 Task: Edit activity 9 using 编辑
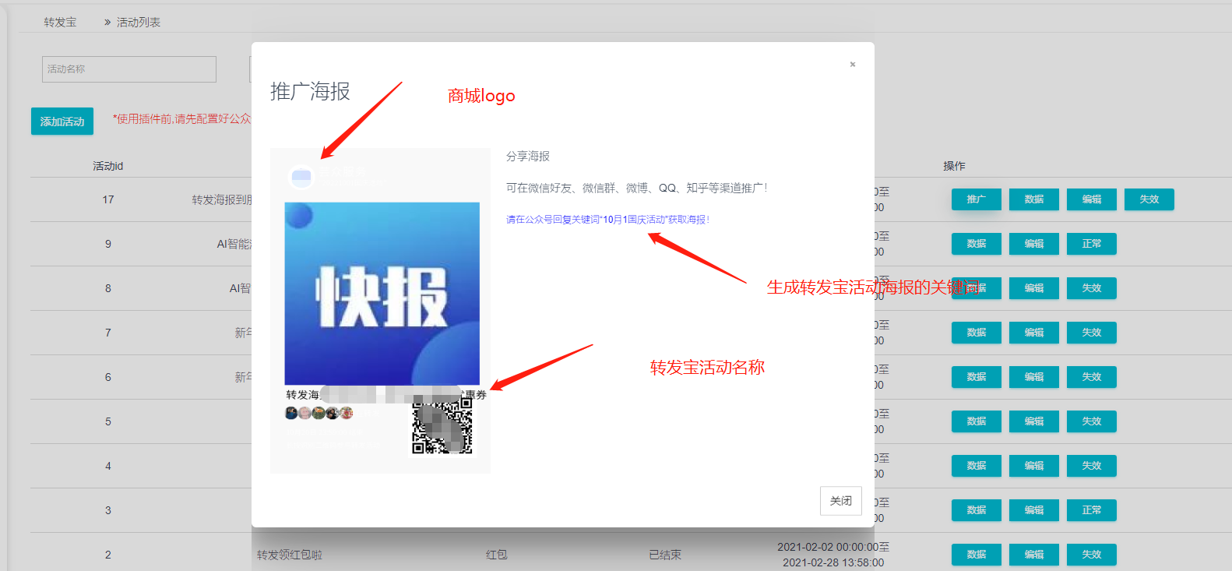click(x=1033, y=244)
